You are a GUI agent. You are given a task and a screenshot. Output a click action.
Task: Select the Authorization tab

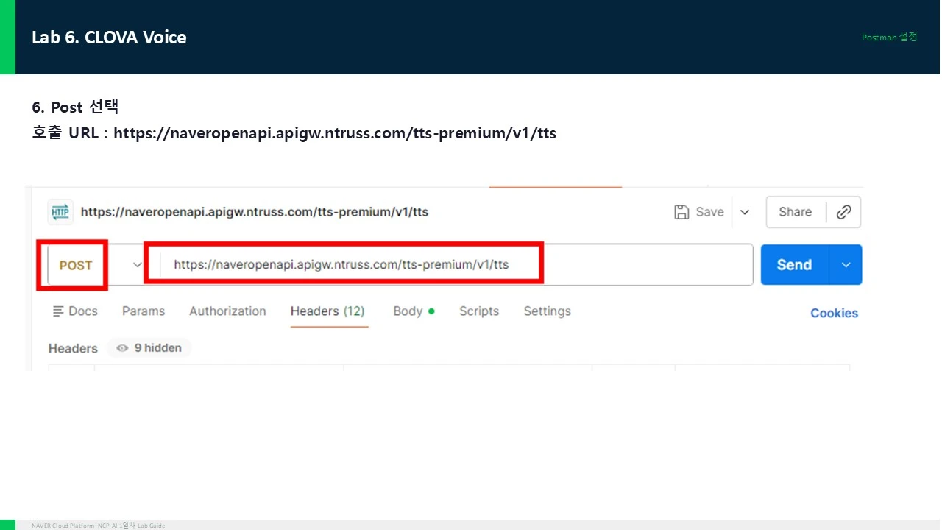(x=227, y=311)
